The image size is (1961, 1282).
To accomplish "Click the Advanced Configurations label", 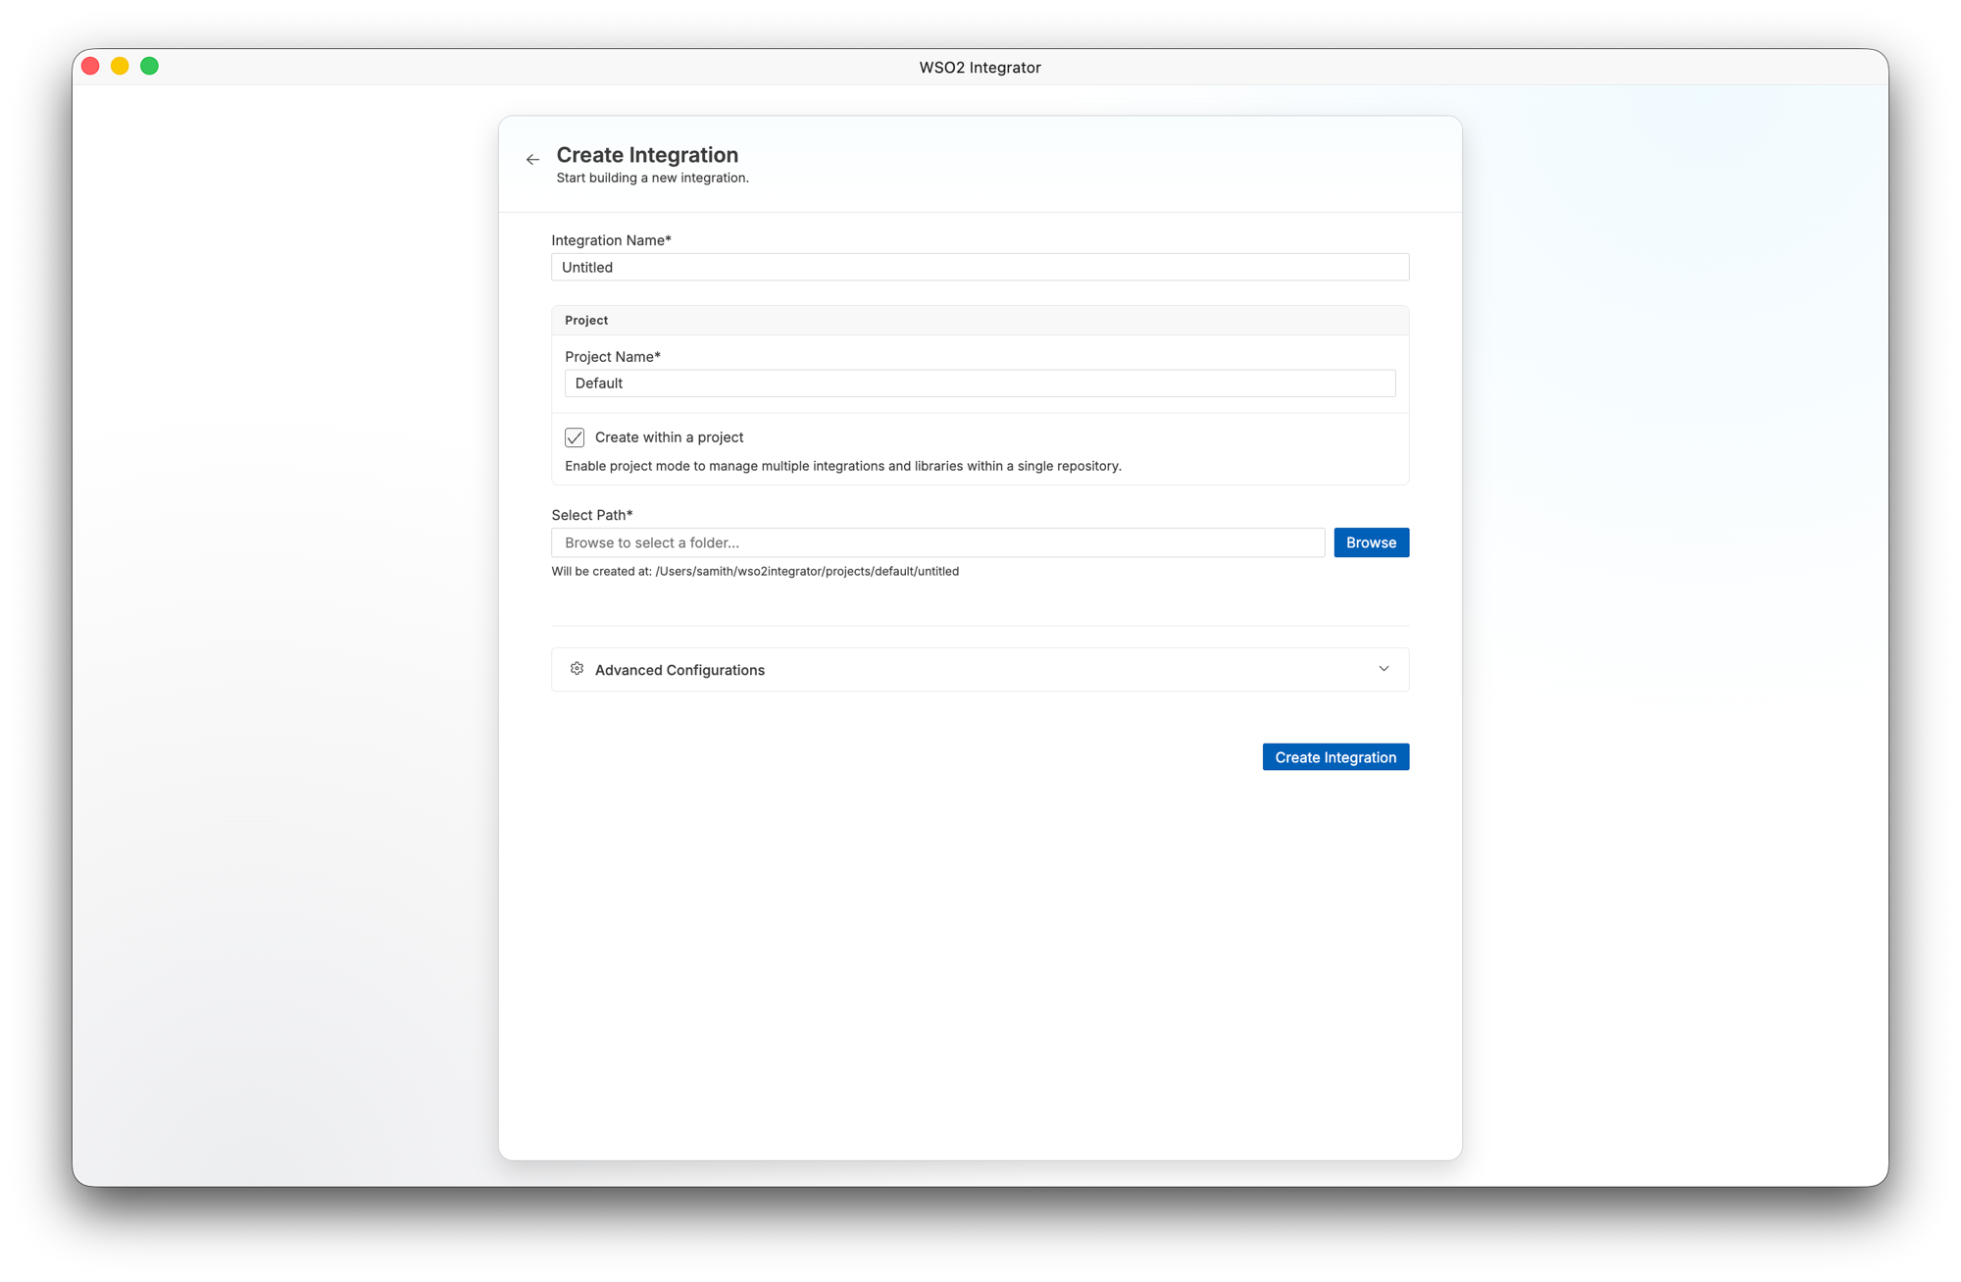I will point(679,670).
